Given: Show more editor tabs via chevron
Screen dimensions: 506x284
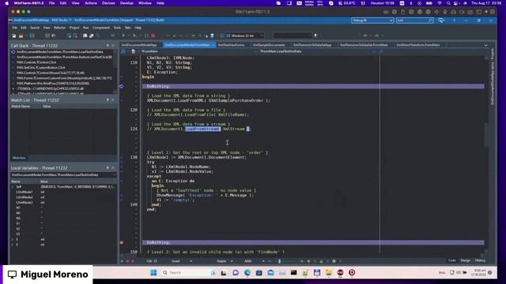Looking at the screenshot, I should (x=485, y=46).
